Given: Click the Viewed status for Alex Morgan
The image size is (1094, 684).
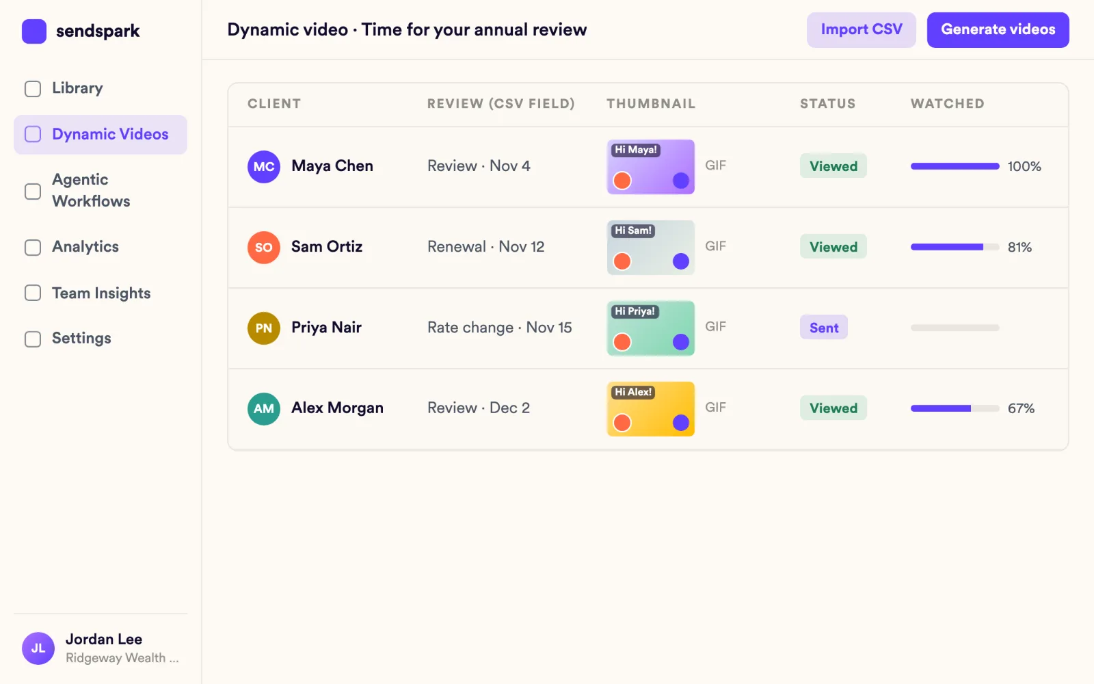Looking at the screenshot, I should pos(833,408).
